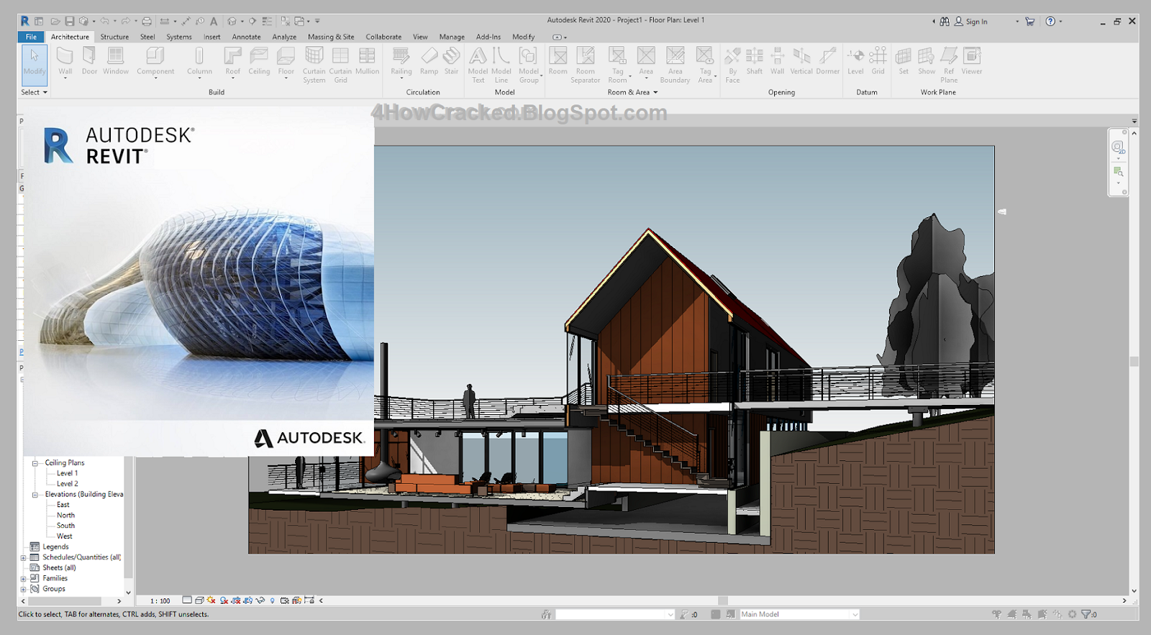Choose the Curtain System tool
1151x635 pixels.
point(314,65)
